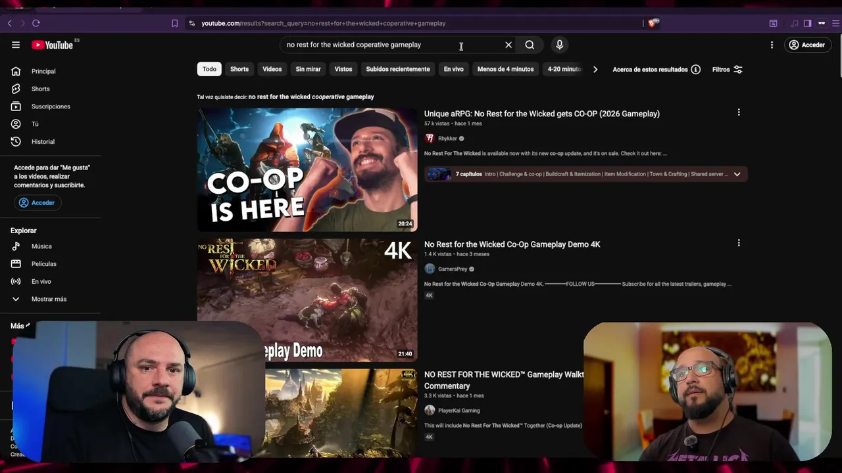Open No Rest for the Wicked Co-Op Gameplay Demo 4K title
The image size is (842, 473).
[x=512, y=244]
